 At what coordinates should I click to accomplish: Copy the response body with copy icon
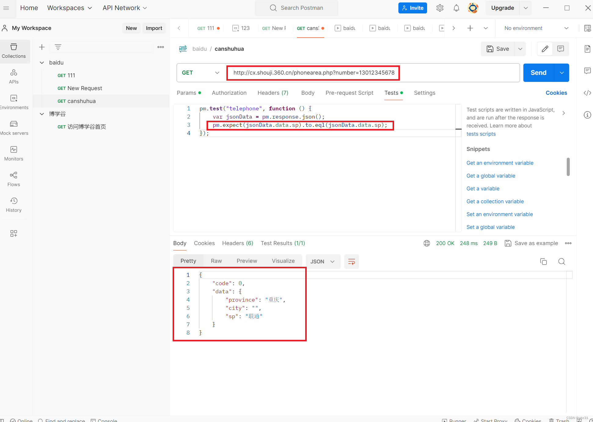(543, 262)
